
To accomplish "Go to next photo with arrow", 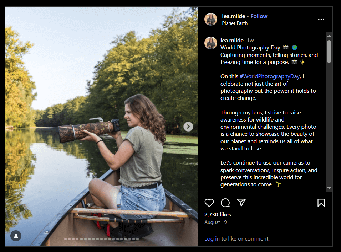I will click(x=188, y=126).
